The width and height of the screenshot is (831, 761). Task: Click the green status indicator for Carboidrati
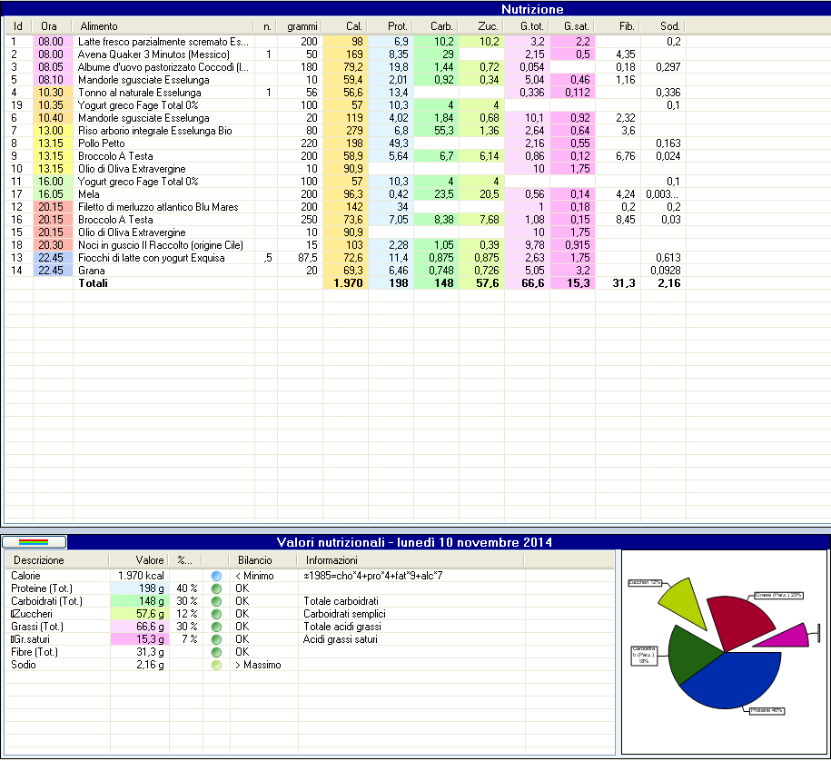(x=216, y=601)
